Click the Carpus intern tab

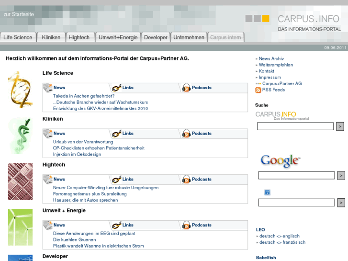pyautogui.click(x=225, y=37)
